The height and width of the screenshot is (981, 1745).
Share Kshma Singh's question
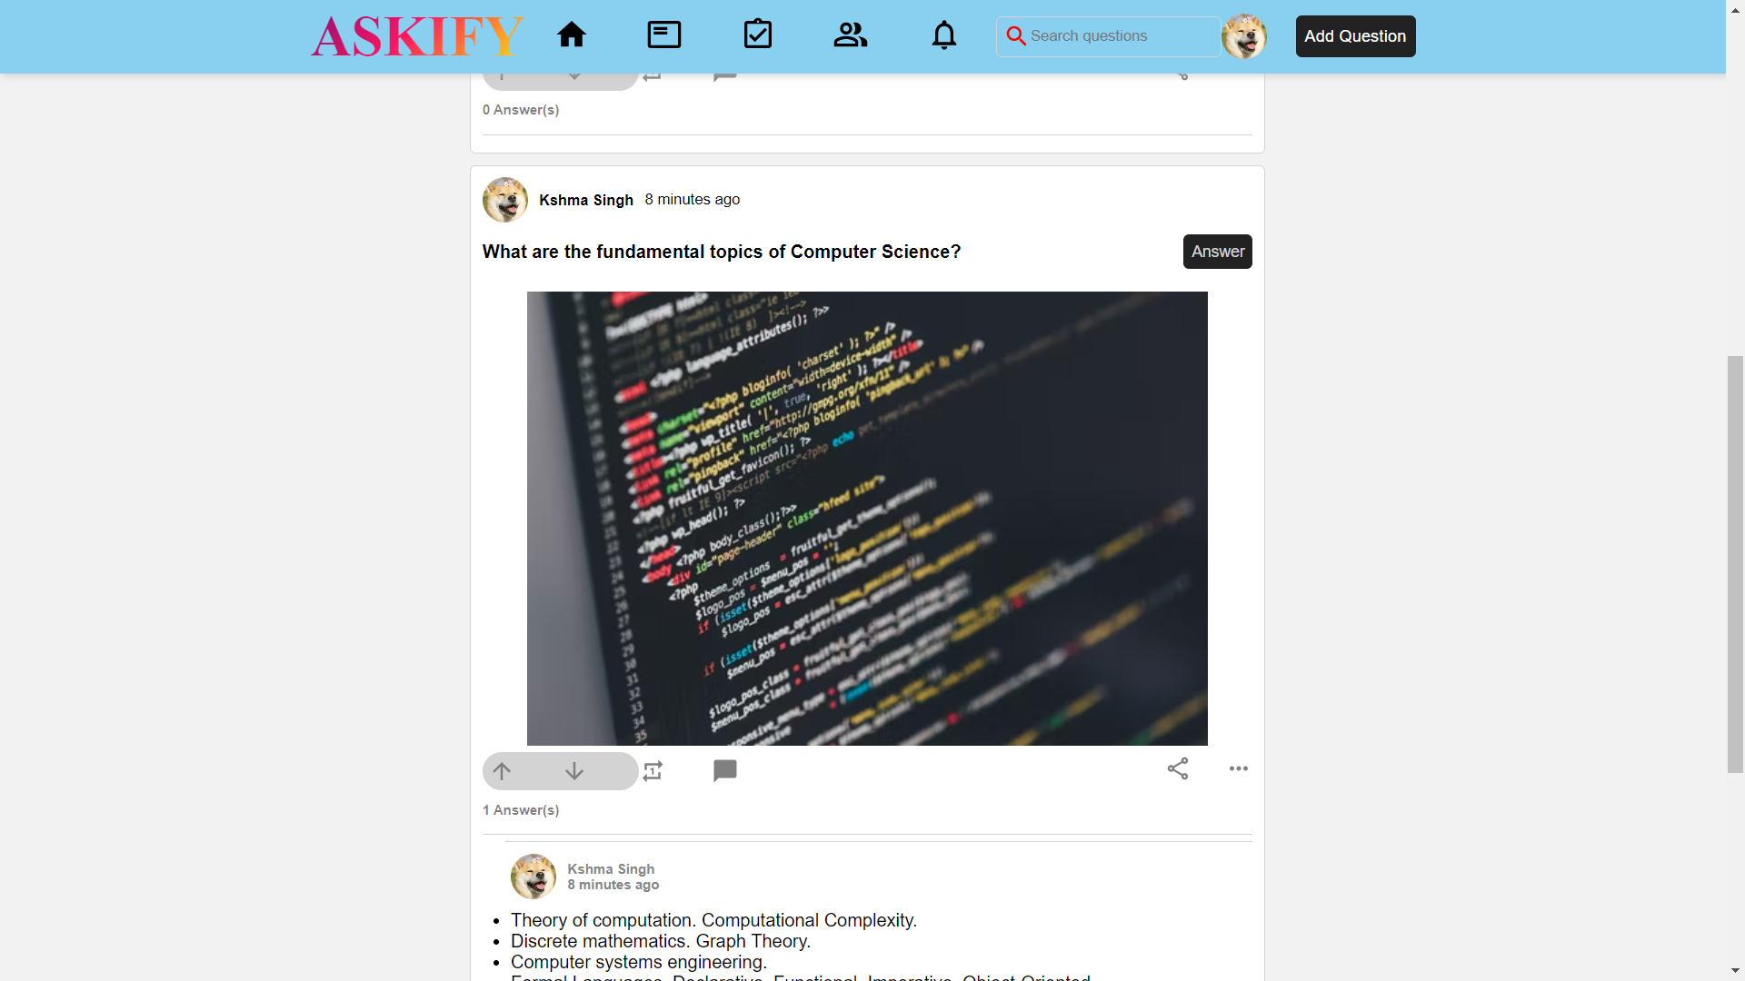[1177, 768]
